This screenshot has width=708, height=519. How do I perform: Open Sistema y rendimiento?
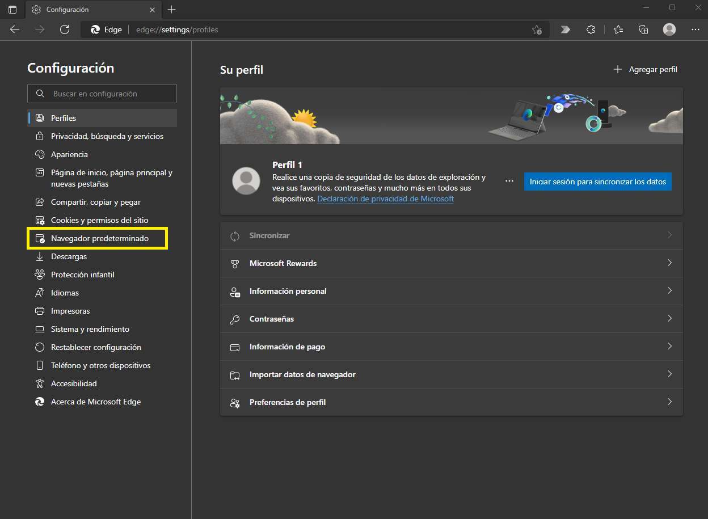[x=102, y=329]
